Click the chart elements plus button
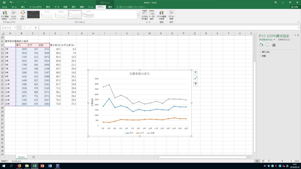This screenshot has width=301, height=169. (196, 72)
